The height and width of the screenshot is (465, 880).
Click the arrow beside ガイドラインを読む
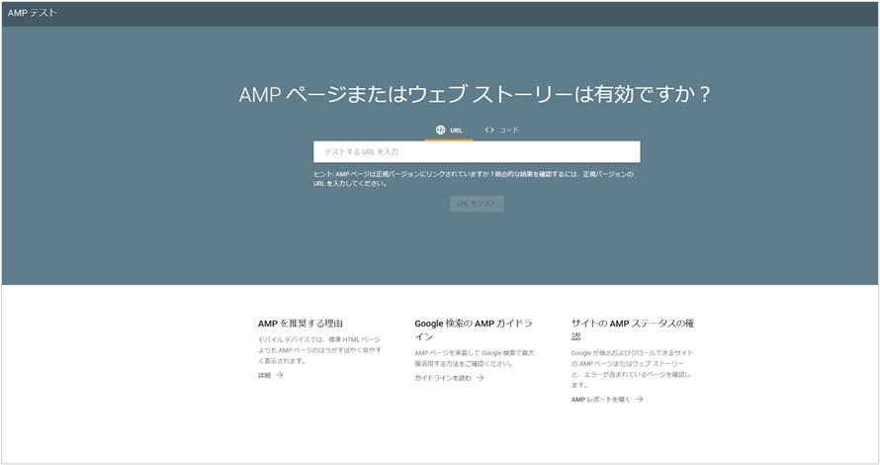pos(481,378)
